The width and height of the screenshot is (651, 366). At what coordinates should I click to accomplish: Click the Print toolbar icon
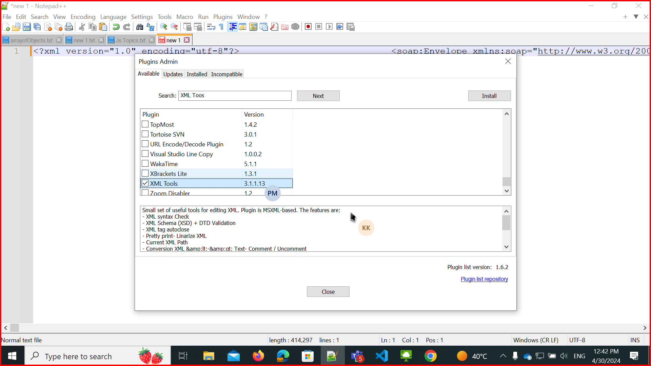point(69,27)
